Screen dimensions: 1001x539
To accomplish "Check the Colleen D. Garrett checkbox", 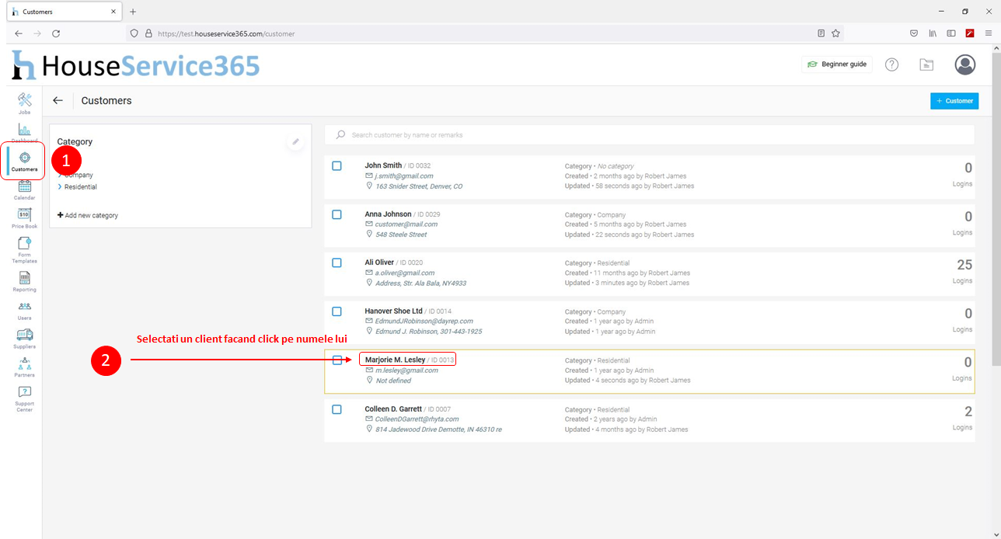I will (x=337, y=409).
